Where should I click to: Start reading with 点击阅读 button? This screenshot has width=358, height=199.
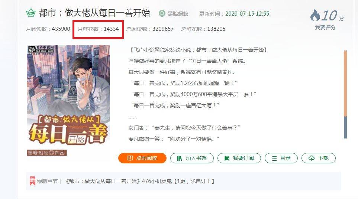(x=142, y=158)
